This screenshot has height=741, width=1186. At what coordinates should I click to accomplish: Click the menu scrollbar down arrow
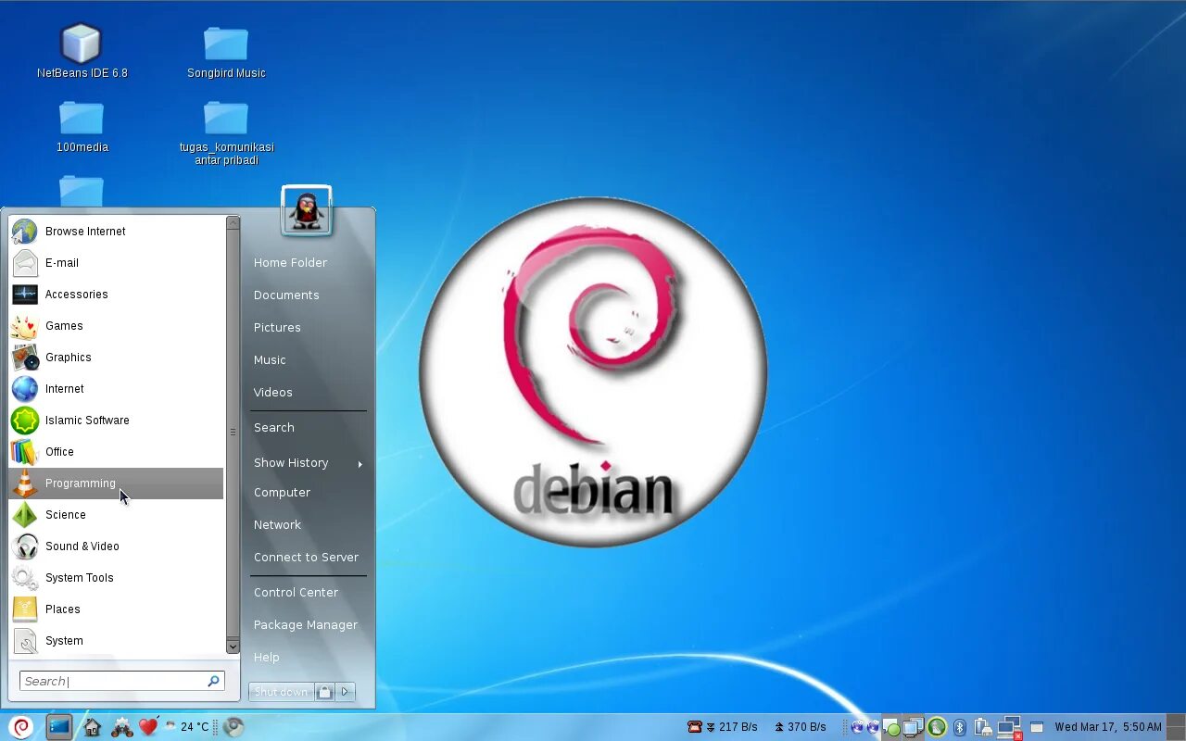coord(233,647)
